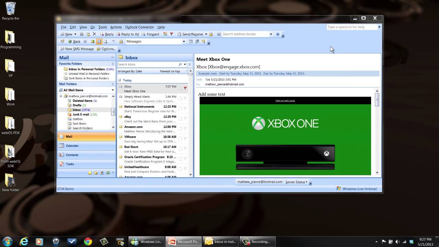Toggle category box on National Instruments message
This screenshot has width=439, height=247.
(180, 108)
